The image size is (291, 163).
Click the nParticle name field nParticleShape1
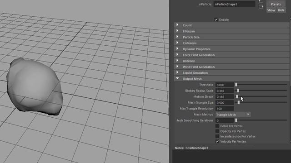pos(234,4)
